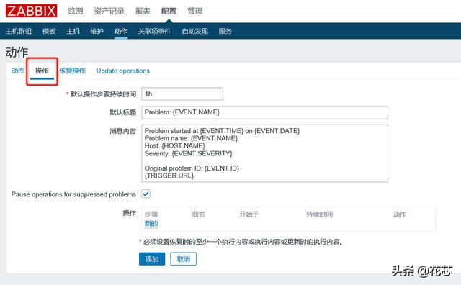Click the 持续时间 column header
The image size is (461, 285).
[320, 214]
